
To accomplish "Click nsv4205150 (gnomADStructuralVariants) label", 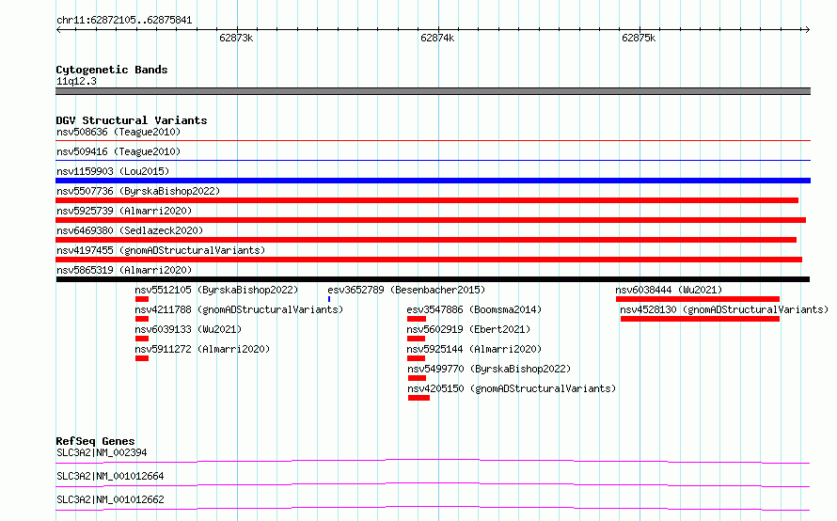I will (512, 388).
